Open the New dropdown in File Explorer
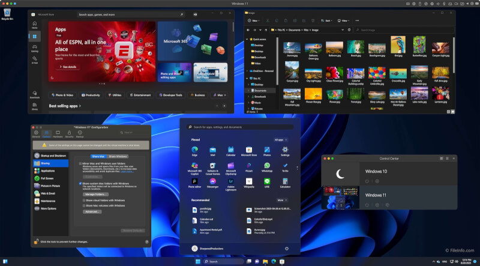This screenshot has height=266, width=480. click(x=253, y=20)
